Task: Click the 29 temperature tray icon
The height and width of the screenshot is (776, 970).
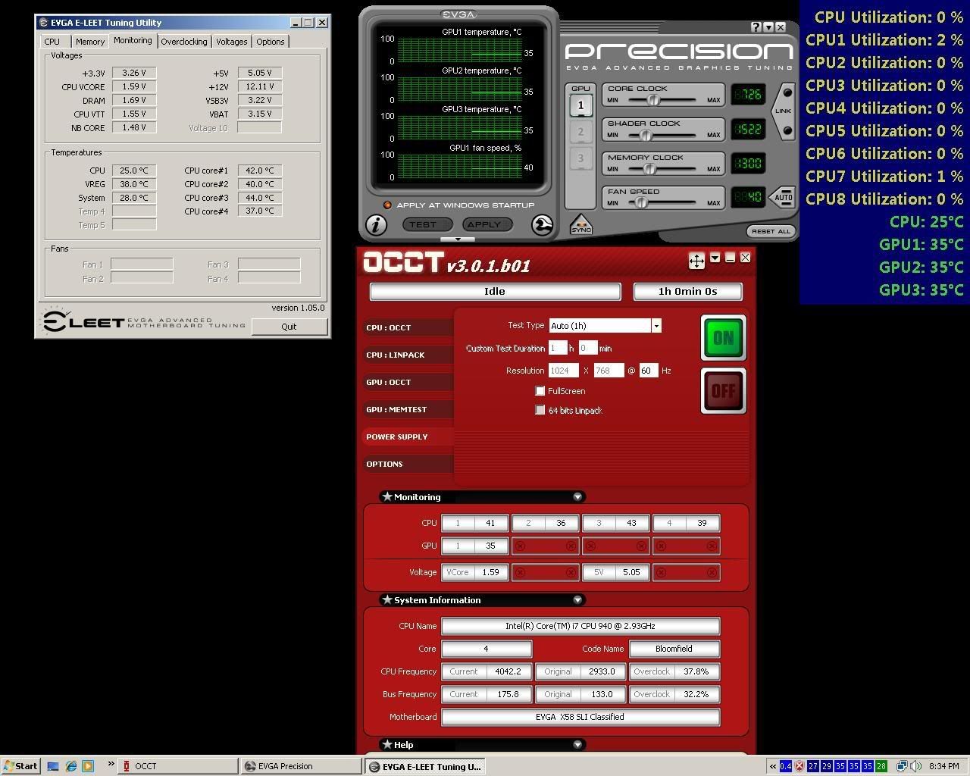Action: [x=826, y=766]
